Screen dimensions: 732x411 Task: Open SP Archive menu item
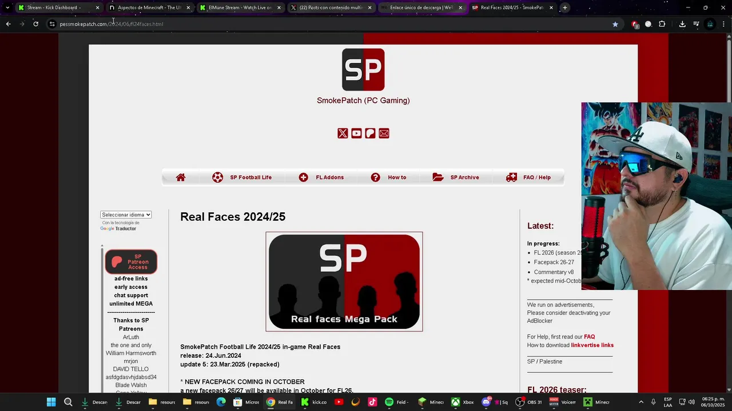(456, 178)
